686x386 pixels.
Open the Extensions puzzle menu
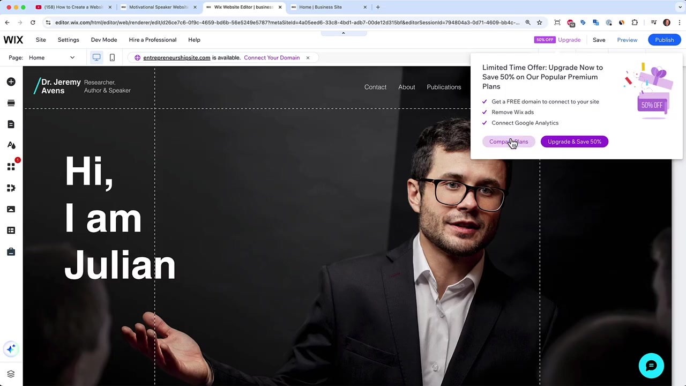tap(635, 23)
